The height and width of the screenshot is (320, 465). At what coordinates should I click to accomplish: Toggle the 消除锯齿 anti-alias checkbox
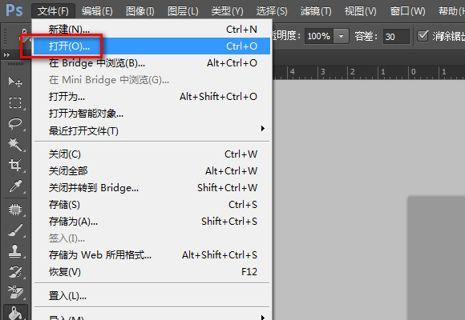point(423,36)
